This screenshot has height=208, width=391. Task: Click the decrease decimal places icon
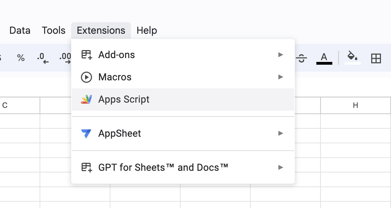point(43,58)
